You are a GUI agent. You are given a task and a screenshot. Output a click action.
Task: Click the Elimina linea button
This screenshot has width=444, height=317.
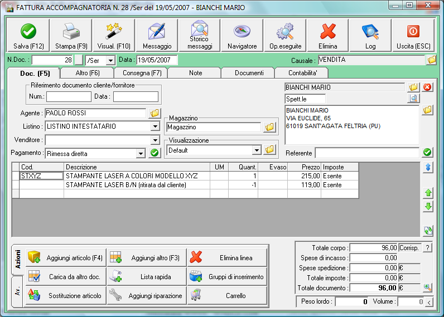227,258
